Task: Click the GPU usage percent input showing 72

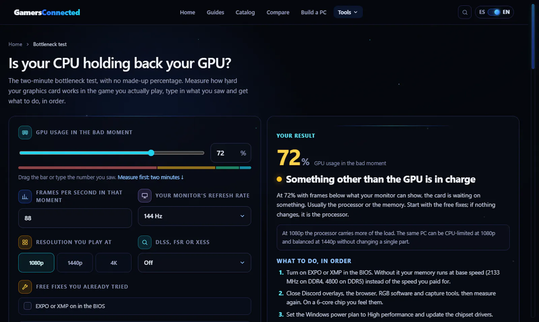Action: (x=231, y=153)
